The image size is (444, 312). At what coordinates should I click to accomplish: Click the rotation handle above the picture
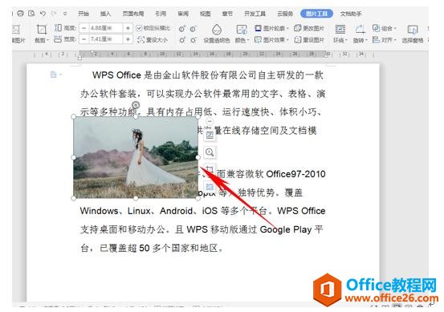click(x=136, y=105)
